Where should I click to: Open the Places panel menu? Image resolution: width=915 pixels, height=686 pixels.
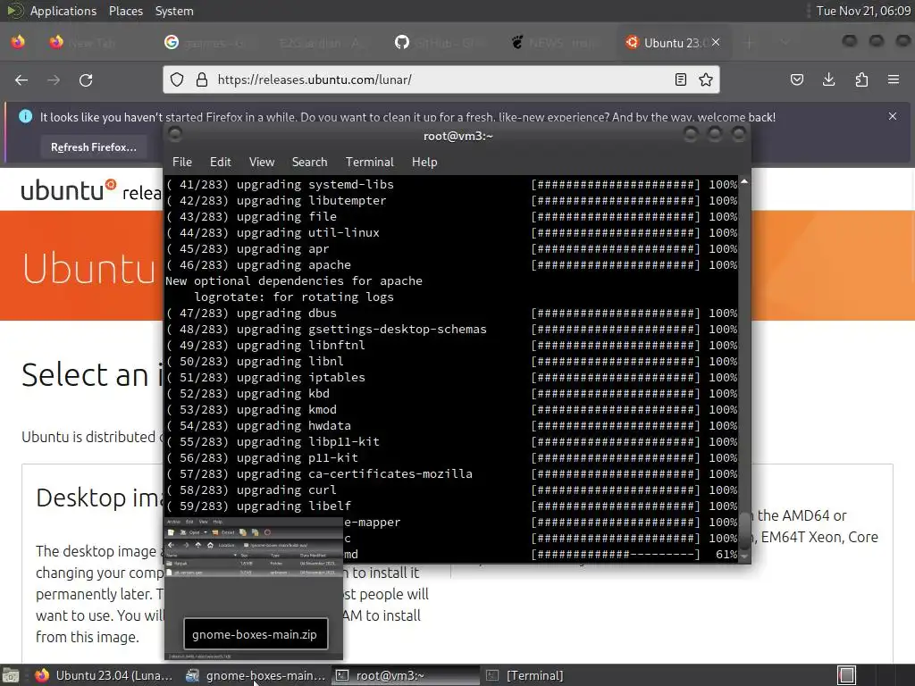[x=125, y=11]
